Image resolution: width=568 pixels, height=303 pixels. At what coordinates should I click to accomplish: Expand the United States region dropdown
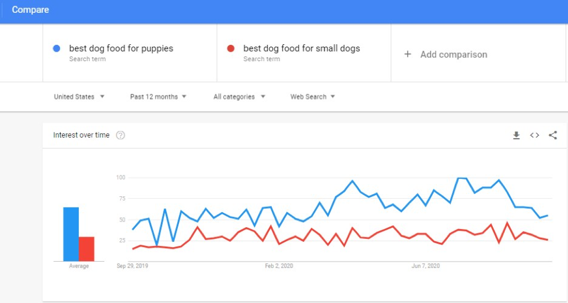click(79, 97)
